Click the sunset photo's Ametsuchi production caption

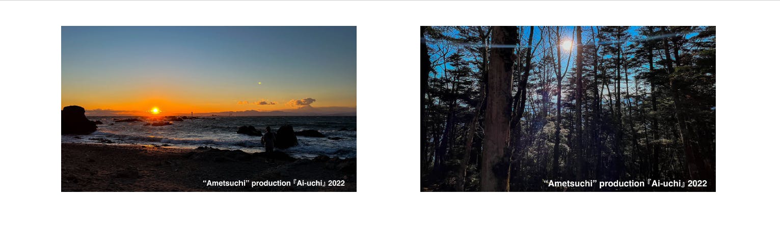click(274, 183)
